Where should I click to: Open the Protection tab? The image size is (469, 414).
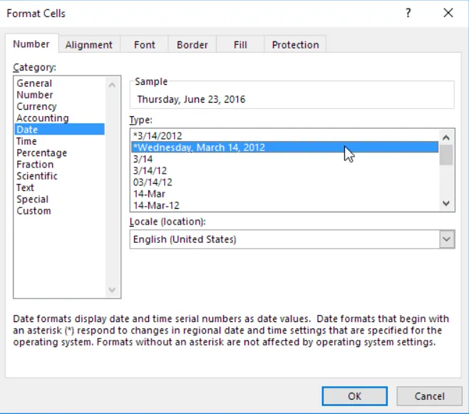[x=295, y=45]
